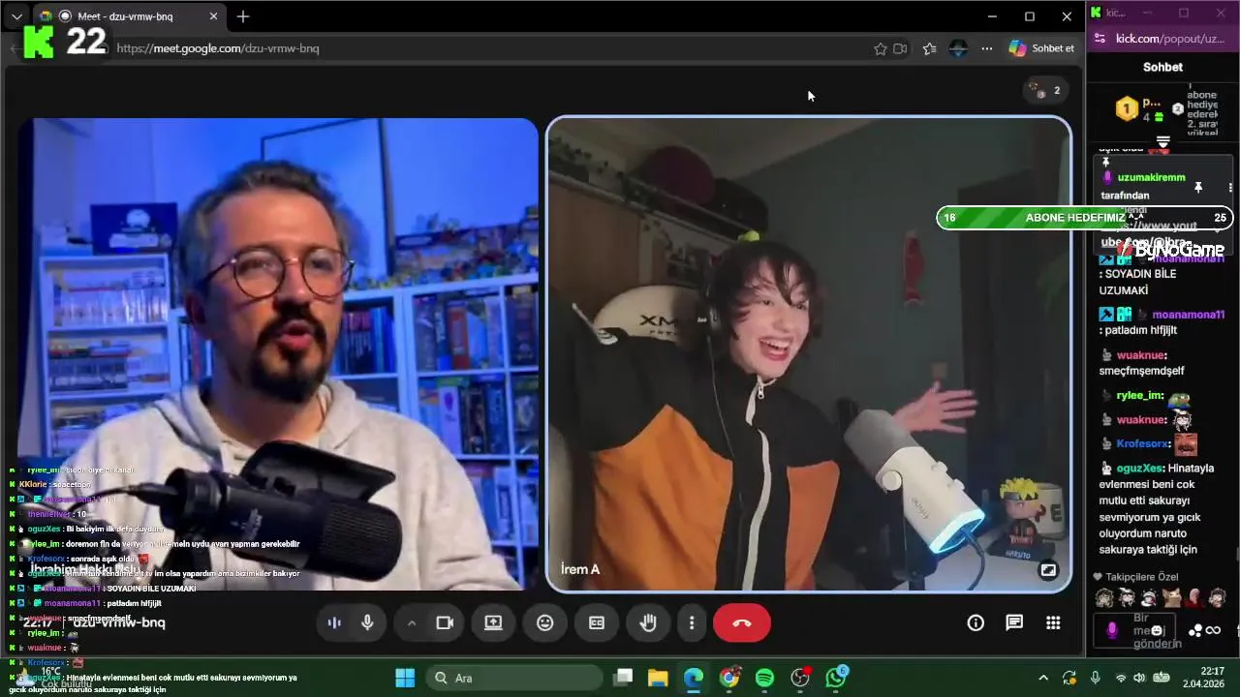Toggle closed captions CC button
This screenshot has width=1240, height=697.
[x=597, y=622]
